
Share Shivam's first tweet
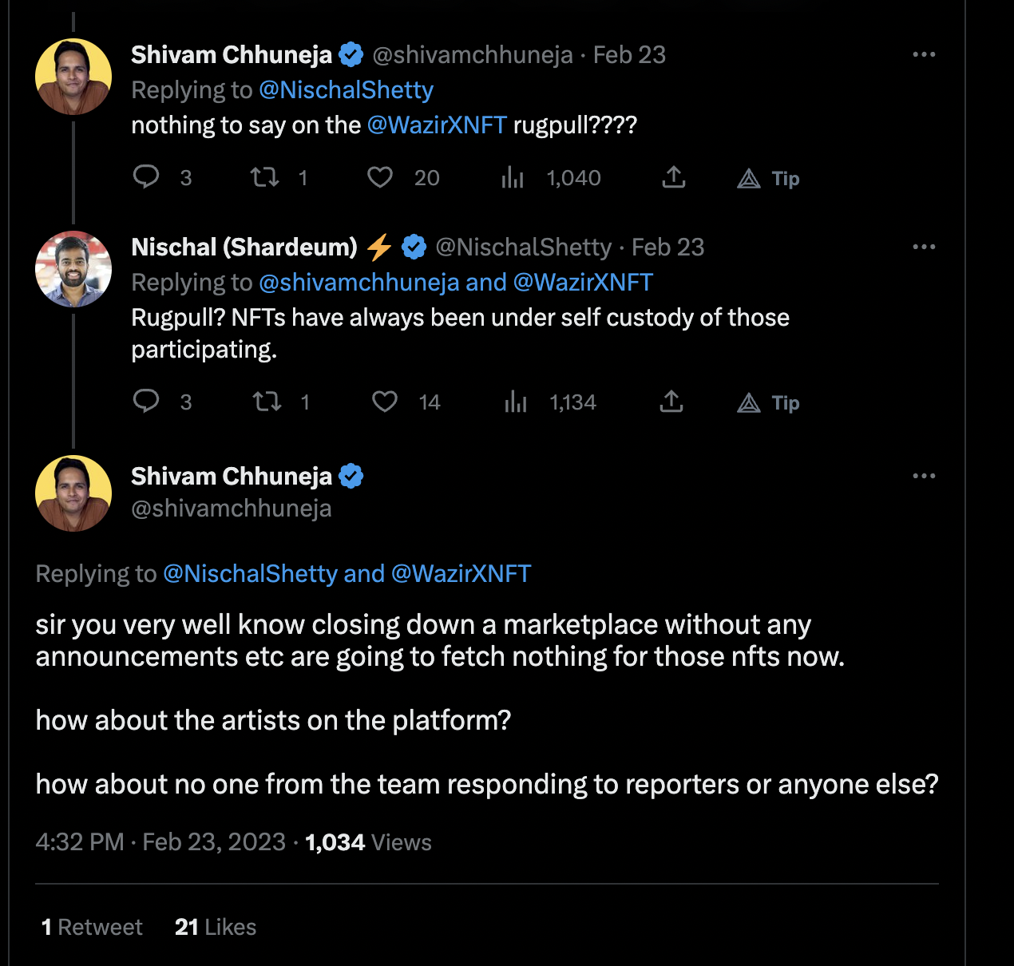[674, 177]
